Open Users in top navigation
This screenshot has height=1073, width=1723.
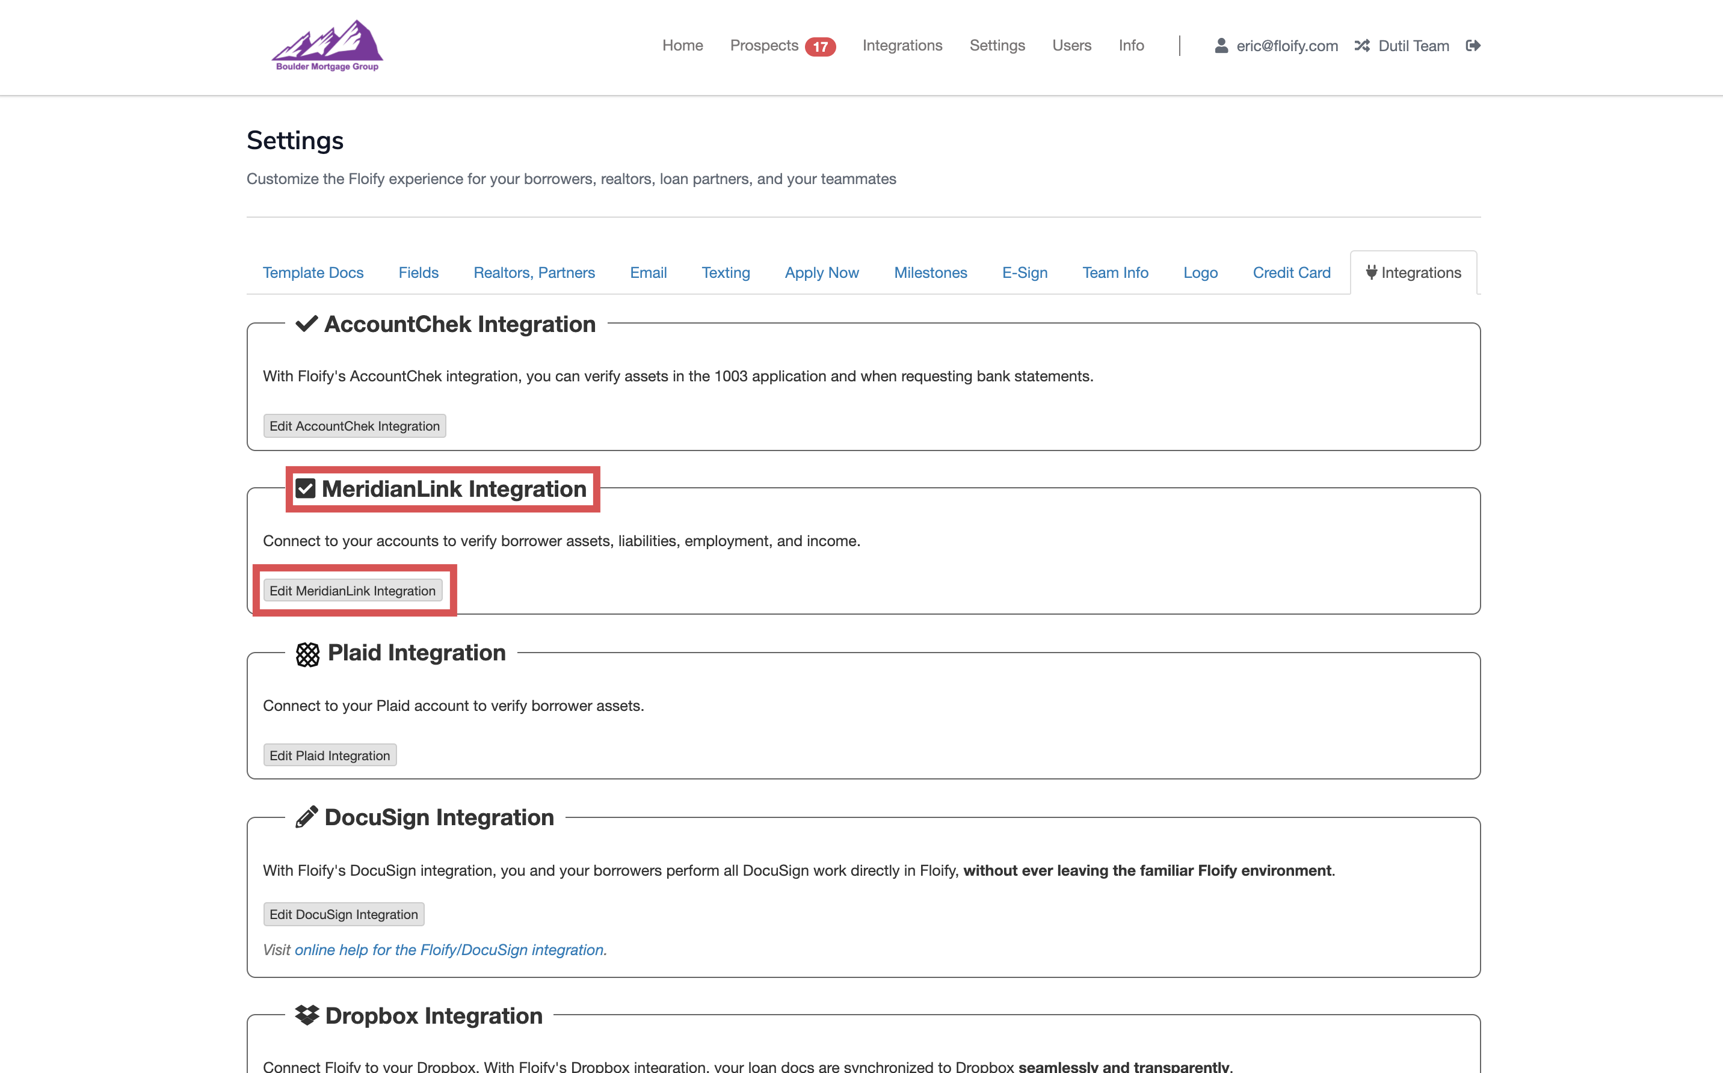(1071, 46)
